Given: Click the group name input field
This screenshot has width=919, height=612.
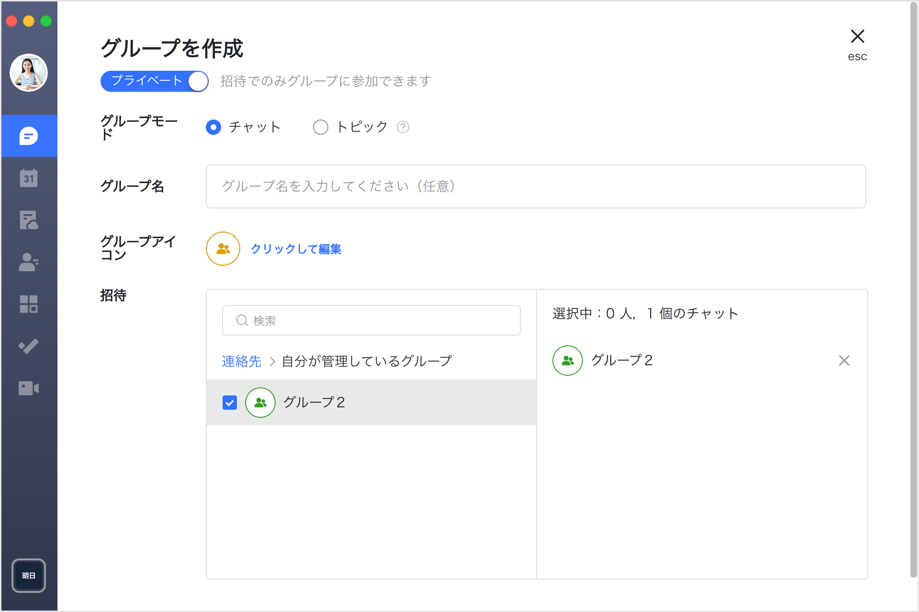Looking at the screenshot, I should (x=535, y=186).
